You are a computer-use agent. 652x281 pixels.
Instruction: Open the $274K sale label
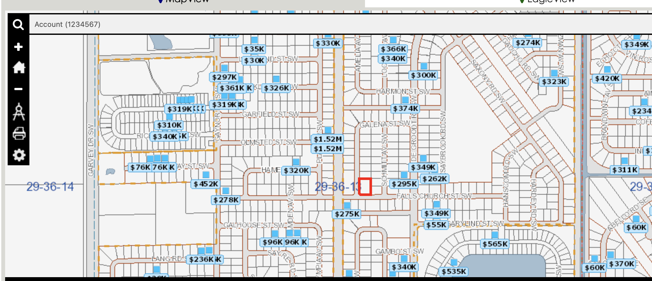tap(528, 43)
